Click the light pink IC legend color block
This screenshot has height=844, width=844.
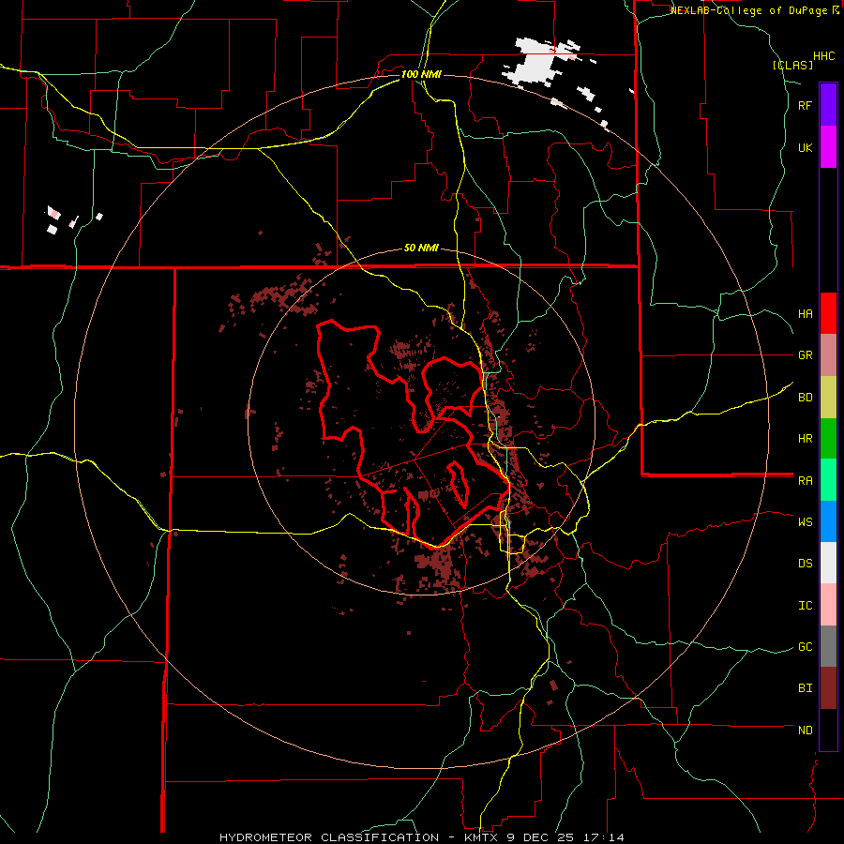828,605
